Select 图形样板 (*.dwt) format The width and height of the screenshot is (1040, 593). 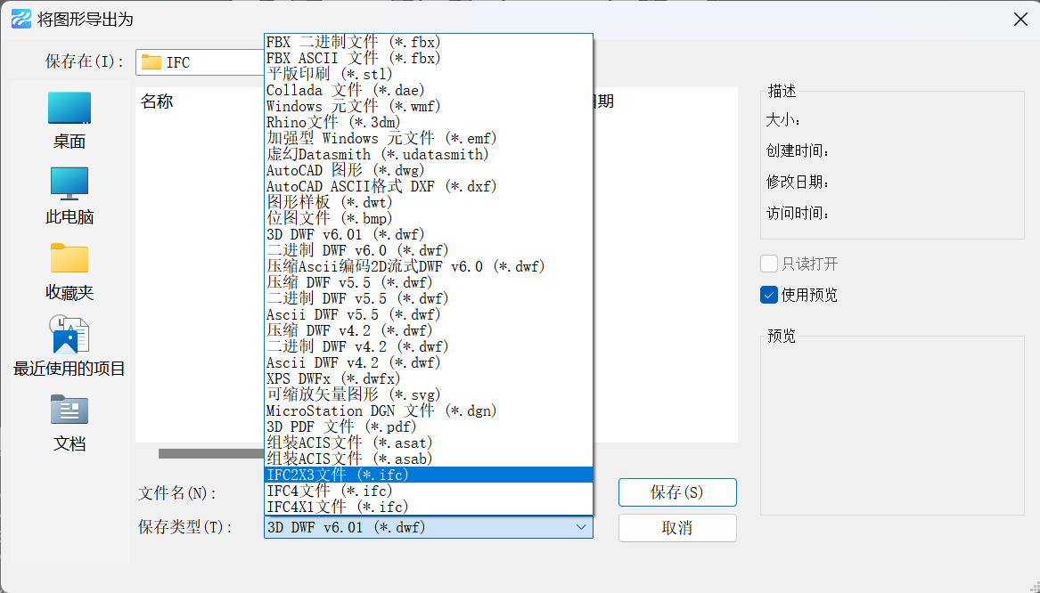(429, 202)
